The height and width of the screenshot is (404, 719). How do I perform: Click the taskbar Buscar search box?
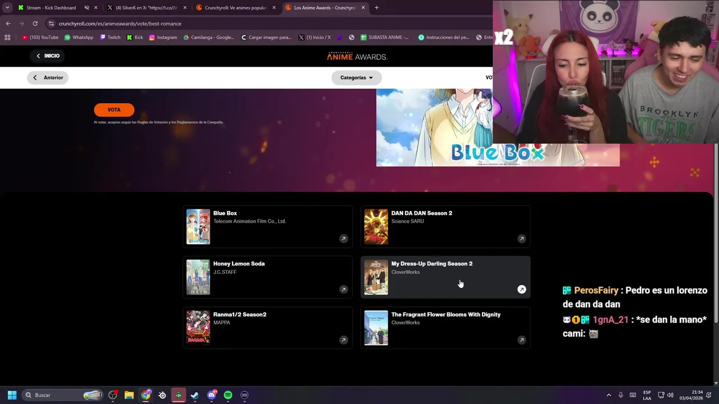[63, 395]
